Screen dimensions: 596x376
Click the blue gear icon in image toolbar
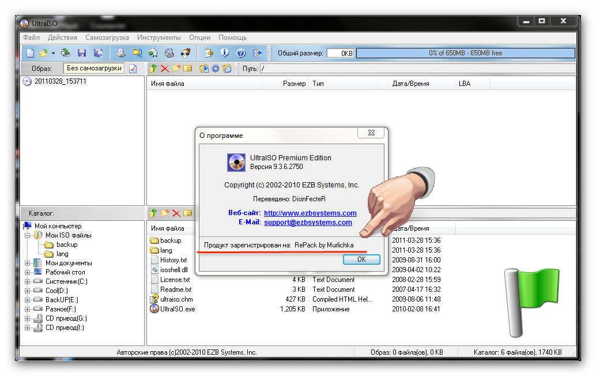(x=216, y=69)
